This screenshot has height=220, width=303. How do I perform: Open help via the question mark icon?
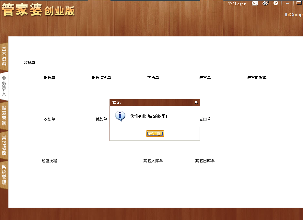click(275, 4)
